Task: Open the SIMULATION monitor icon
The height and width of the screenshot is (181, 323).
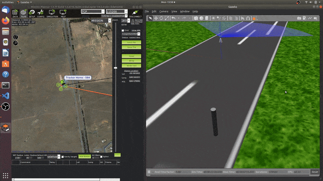Action: coord(52,13)
